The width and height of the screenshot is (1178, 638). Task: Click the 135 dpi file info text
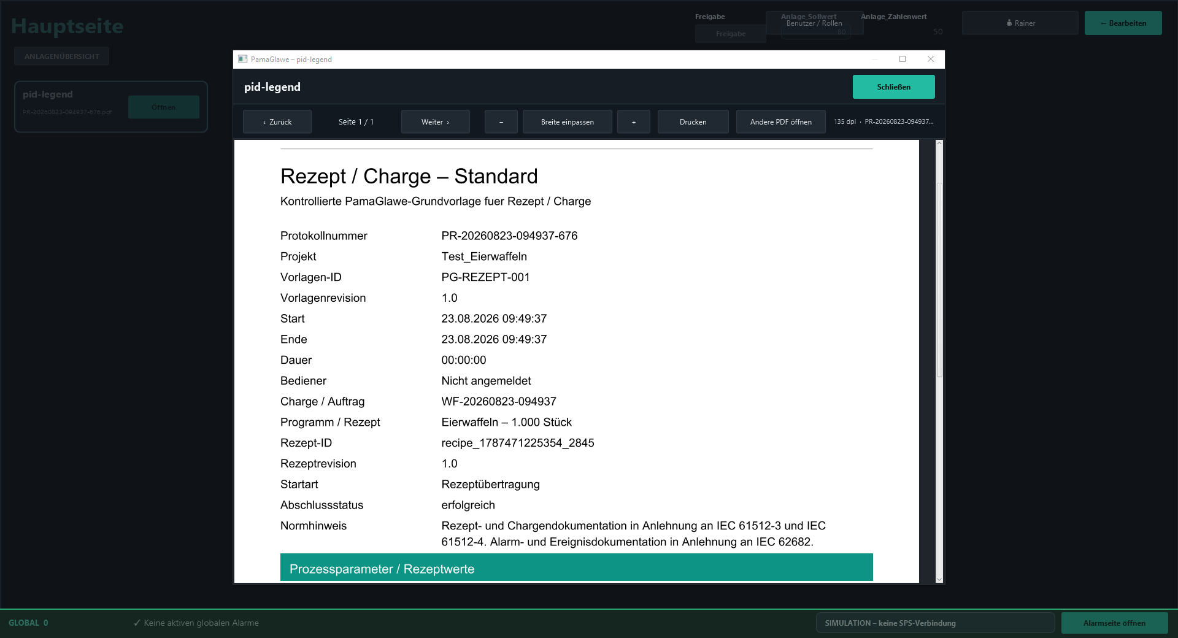tap(883, 122)
